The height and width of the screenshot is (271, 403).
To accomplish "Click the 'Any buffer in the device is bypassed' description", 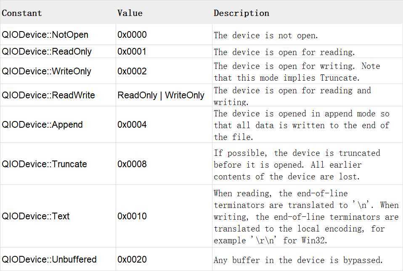I will [298, 260].
